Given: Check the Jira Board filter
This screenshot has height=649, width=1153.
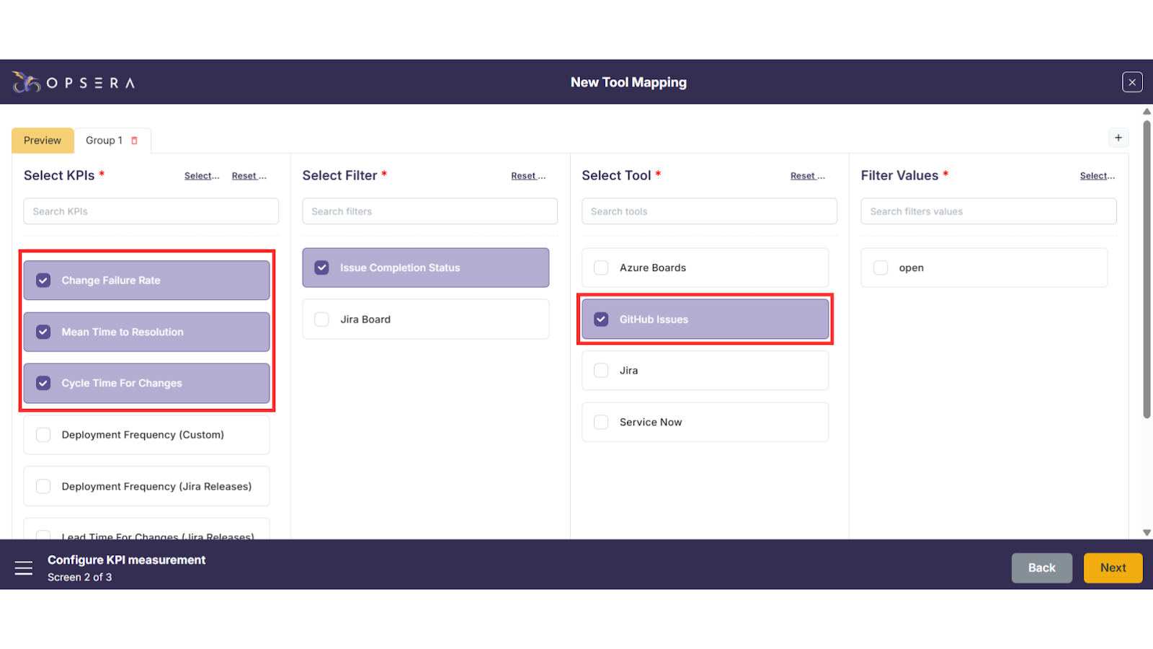Looking at the screenshot, I should click(x=322, y=319).
